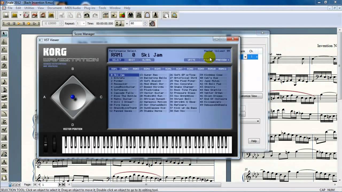The image size is (342, 192).
Task: Switch to layer 2 toggle at bottom left
Action: (13, 185)
